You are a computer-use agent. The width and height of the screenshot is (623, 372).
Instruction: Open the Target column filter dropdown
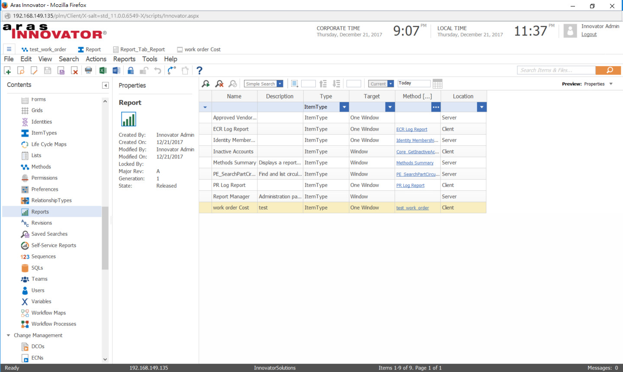[x=390, y=107]
